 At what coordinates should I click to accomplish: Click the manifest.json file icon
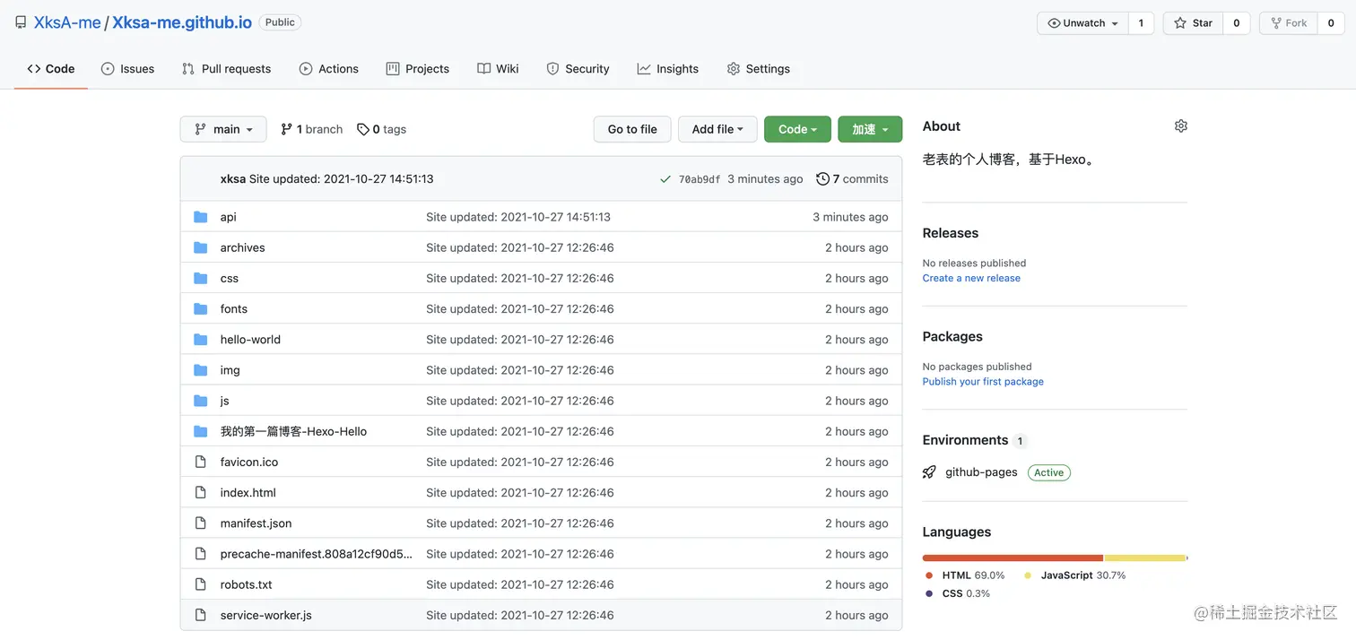tap(201, 523)
